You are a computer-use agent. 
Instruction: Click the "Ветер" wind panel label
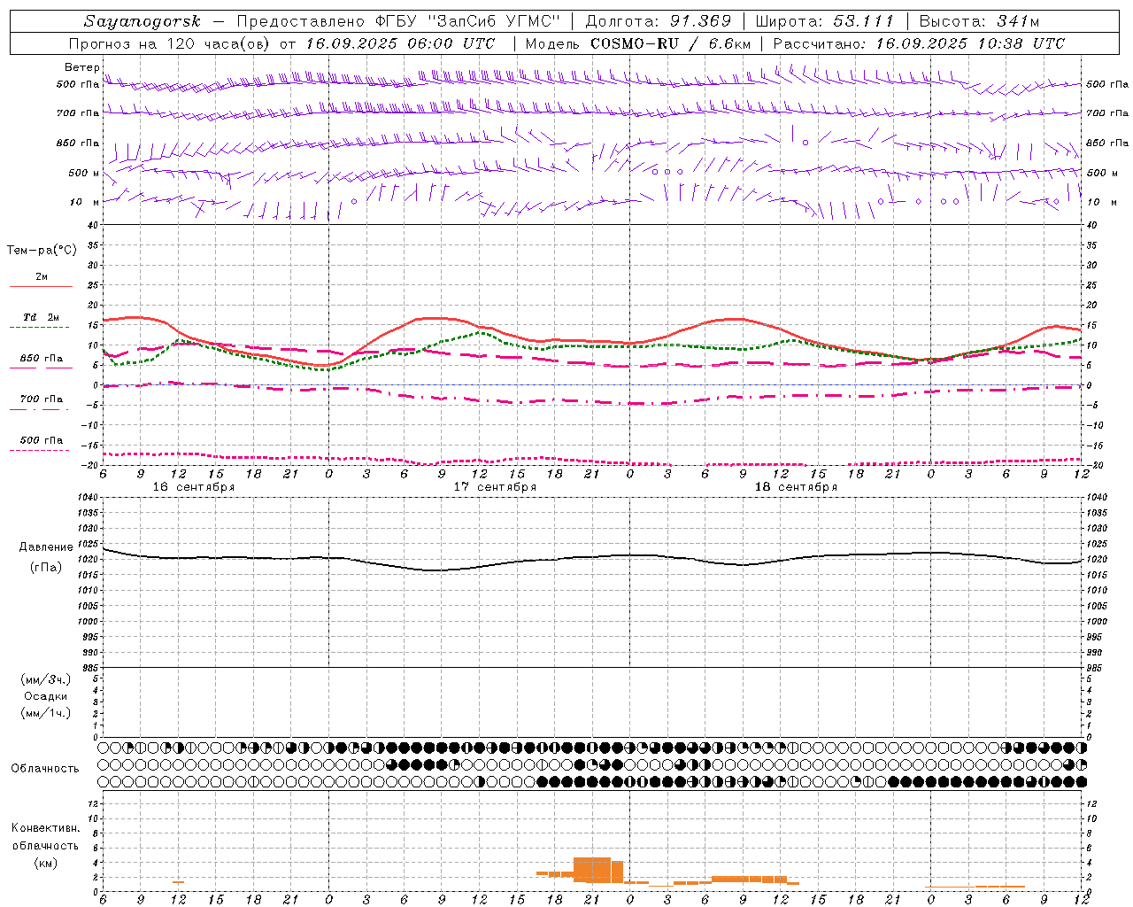pos(82,67)
